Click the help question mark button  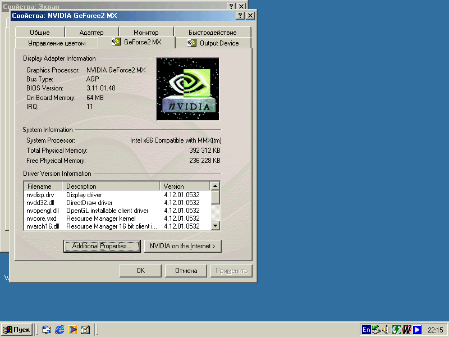(x=240, y=16)
